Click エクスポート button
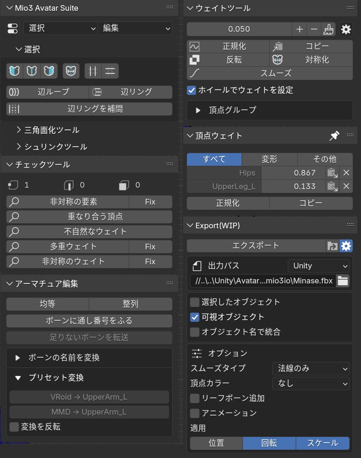This screenshot has width=361, height=458. tap(256, 246)
